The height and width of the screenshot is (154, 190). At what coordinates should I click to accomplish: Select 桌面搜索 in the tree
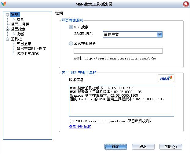click(x=18, y=29)
